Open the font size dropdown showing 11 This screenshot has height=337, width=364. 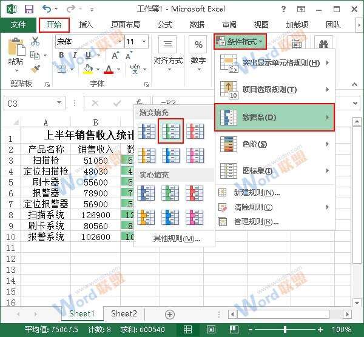pos(144,41)
